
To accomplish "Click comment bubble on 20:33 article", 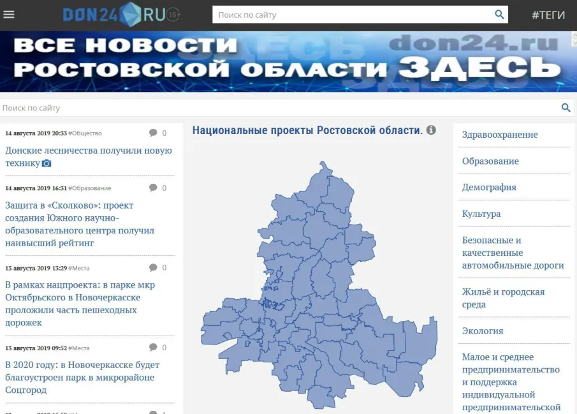I will 153,133.
